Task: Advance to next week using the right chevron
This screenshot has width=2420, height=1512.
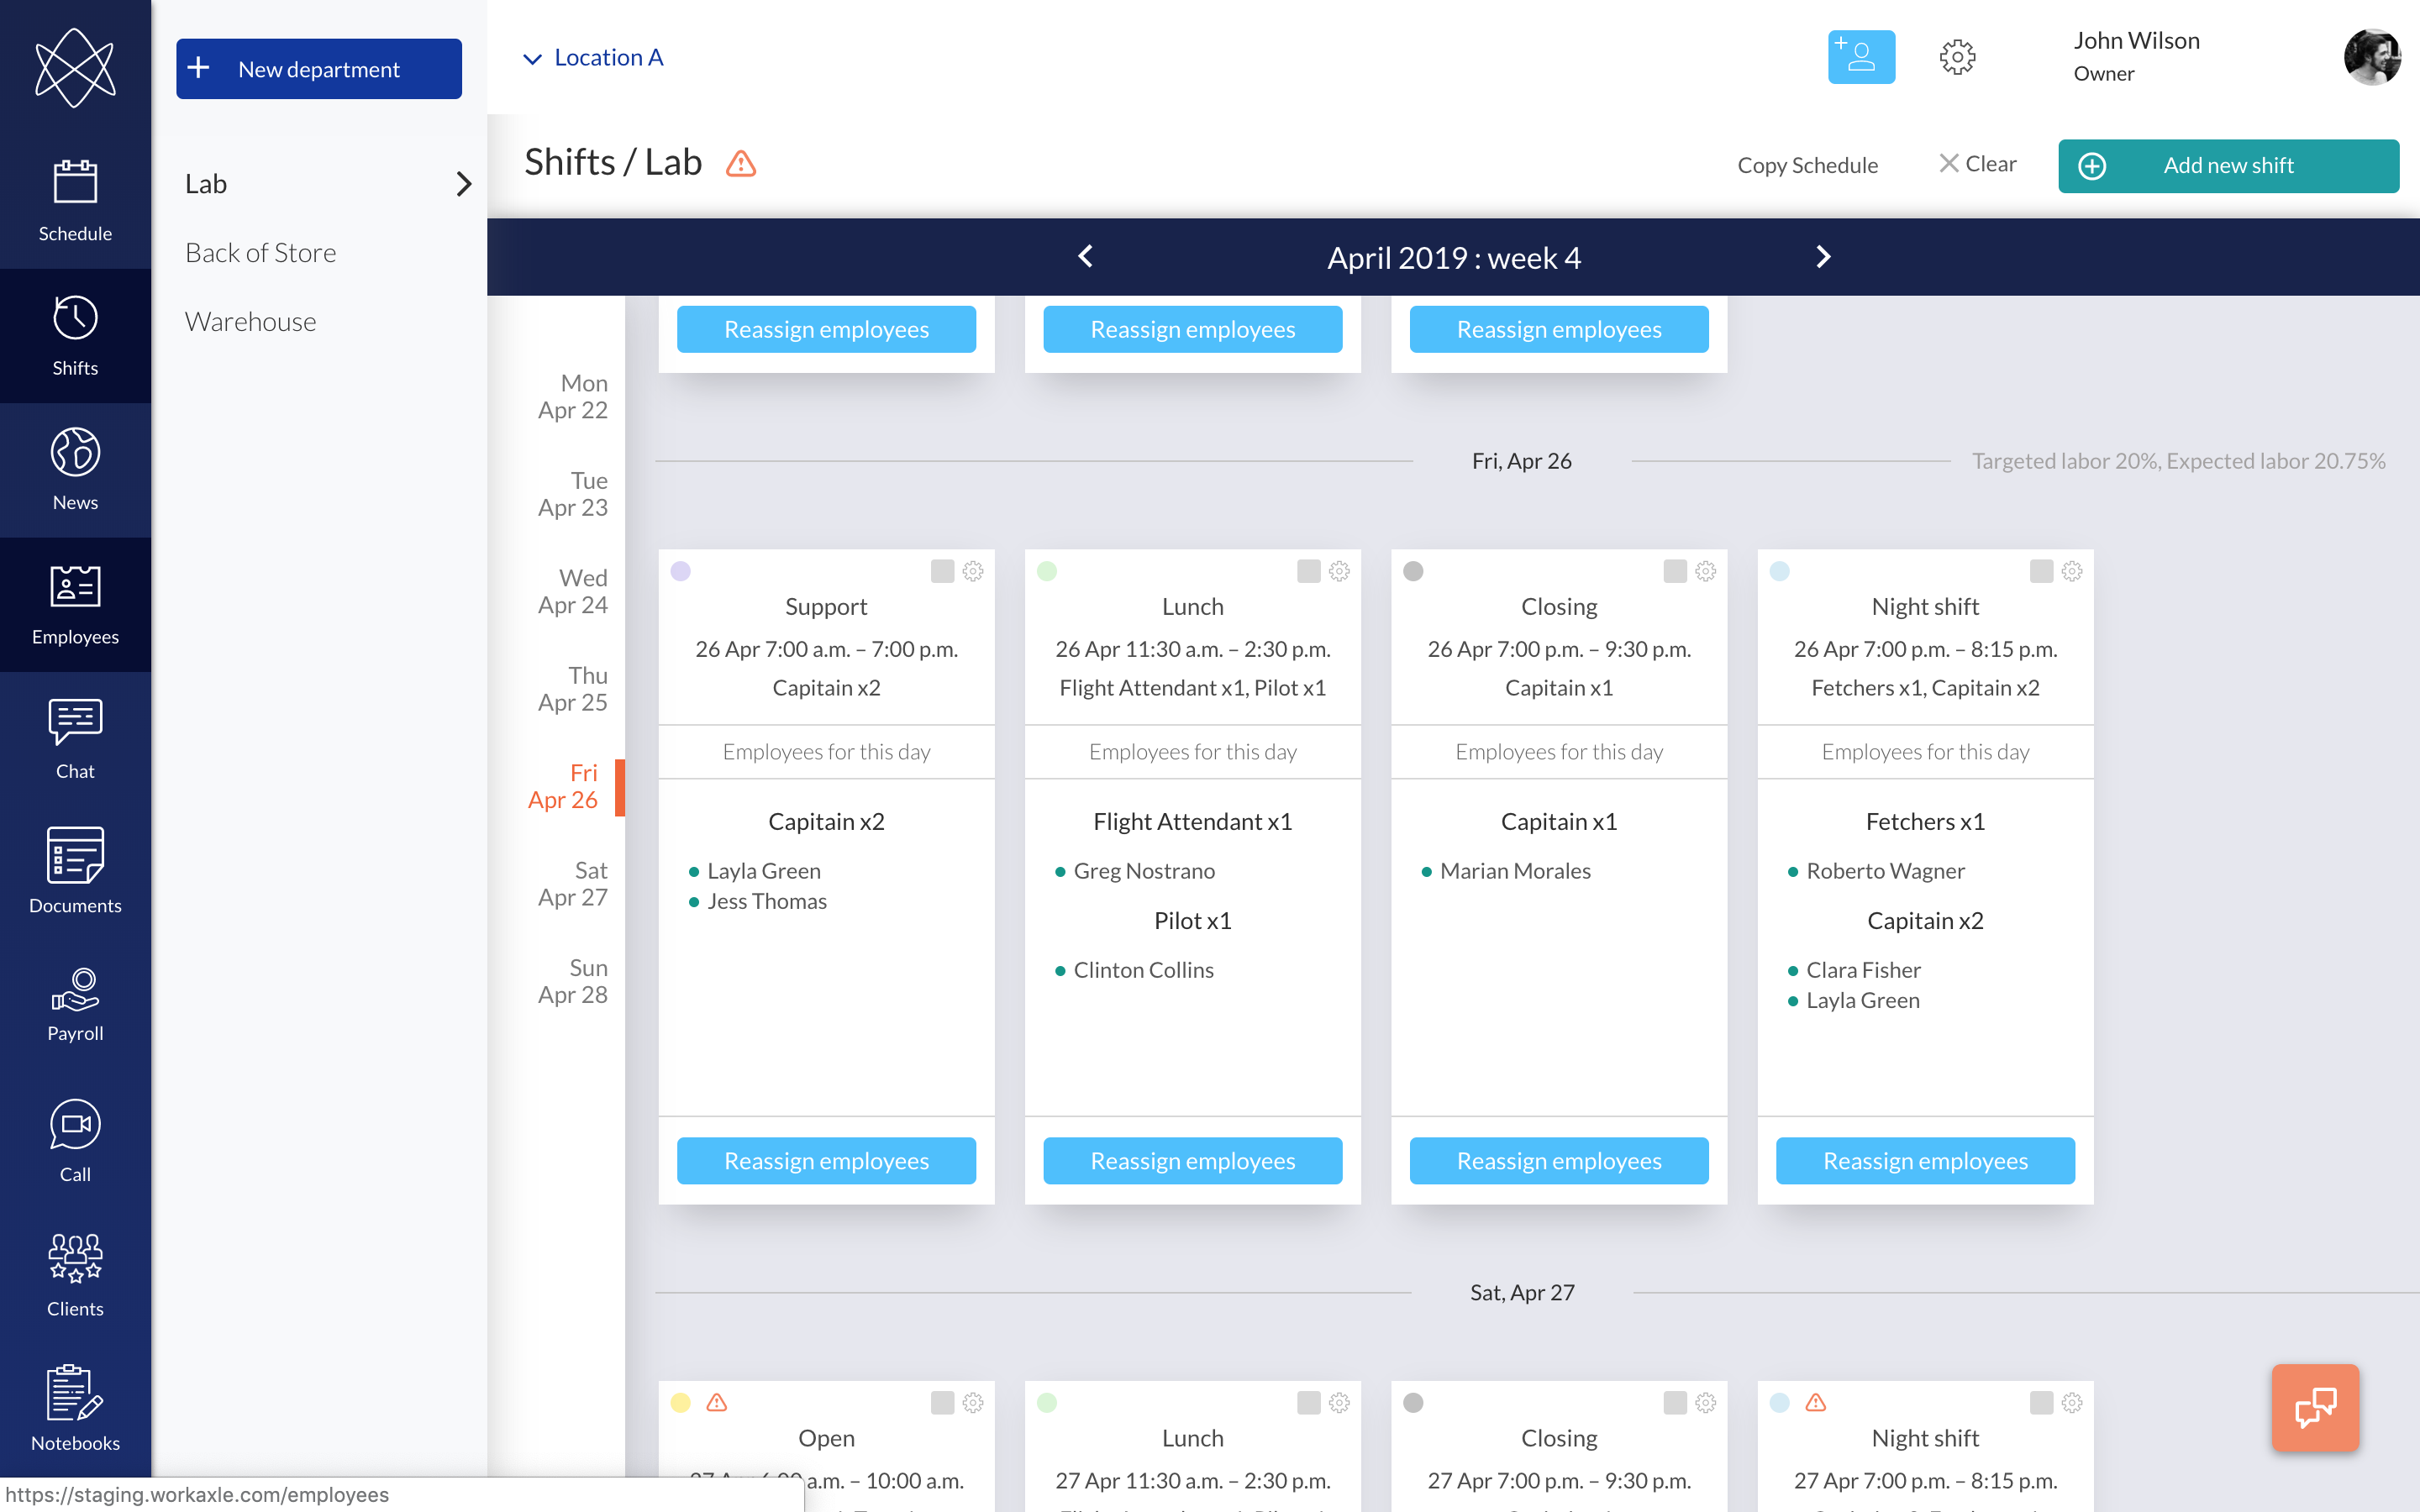Action: pyautogui.click(x=1823, y=257)
